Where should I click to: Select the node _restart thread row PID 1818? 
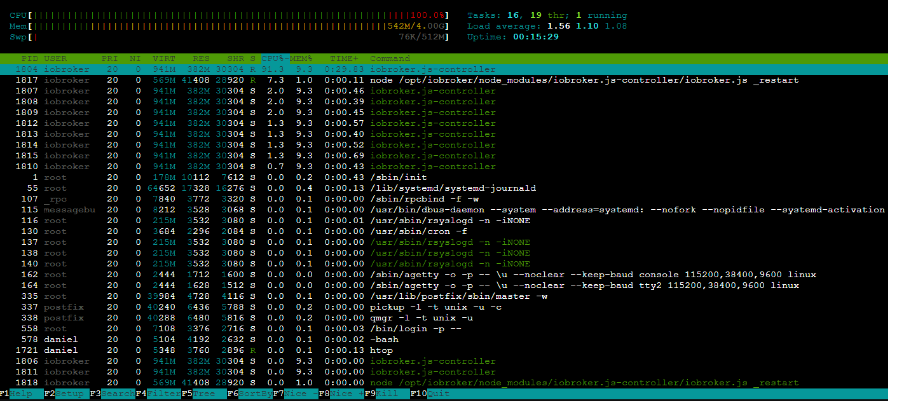pyautogui.click(x=444, y=383)
